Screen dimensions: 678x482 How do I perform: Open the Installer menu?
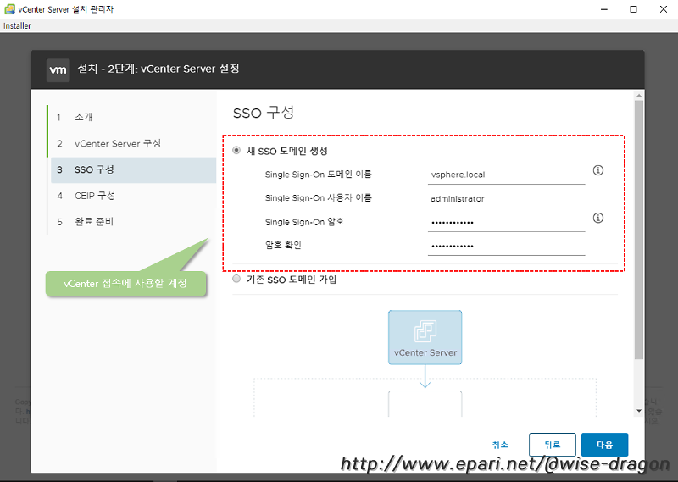[17, 26]
